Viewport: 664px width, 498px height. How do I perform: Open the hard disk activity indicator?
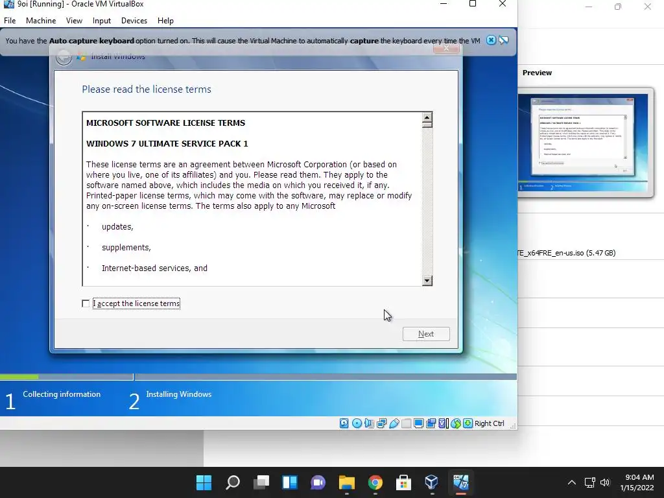(344, 423)
